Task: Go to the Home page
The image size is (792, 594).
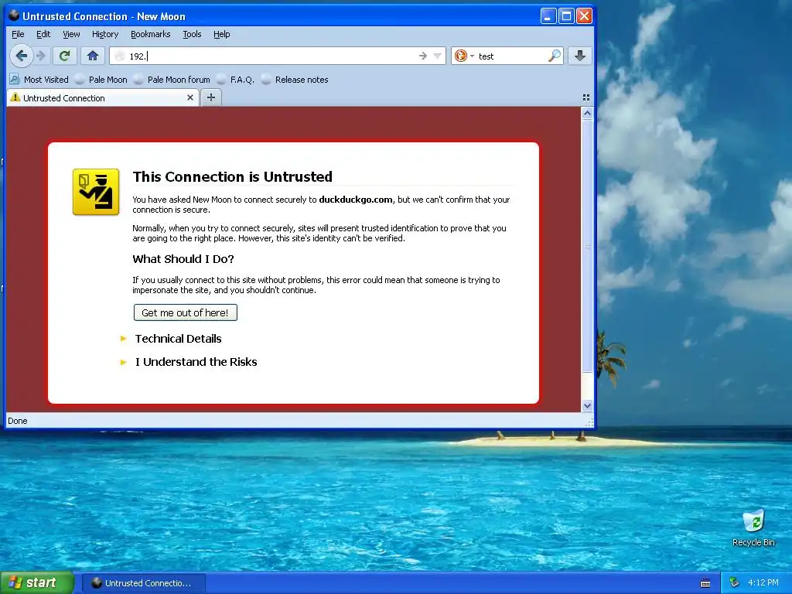Action: (x=93, y=56)
